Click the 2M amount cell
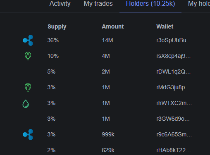Screen dimensions: 210x155 click(106, 72)
